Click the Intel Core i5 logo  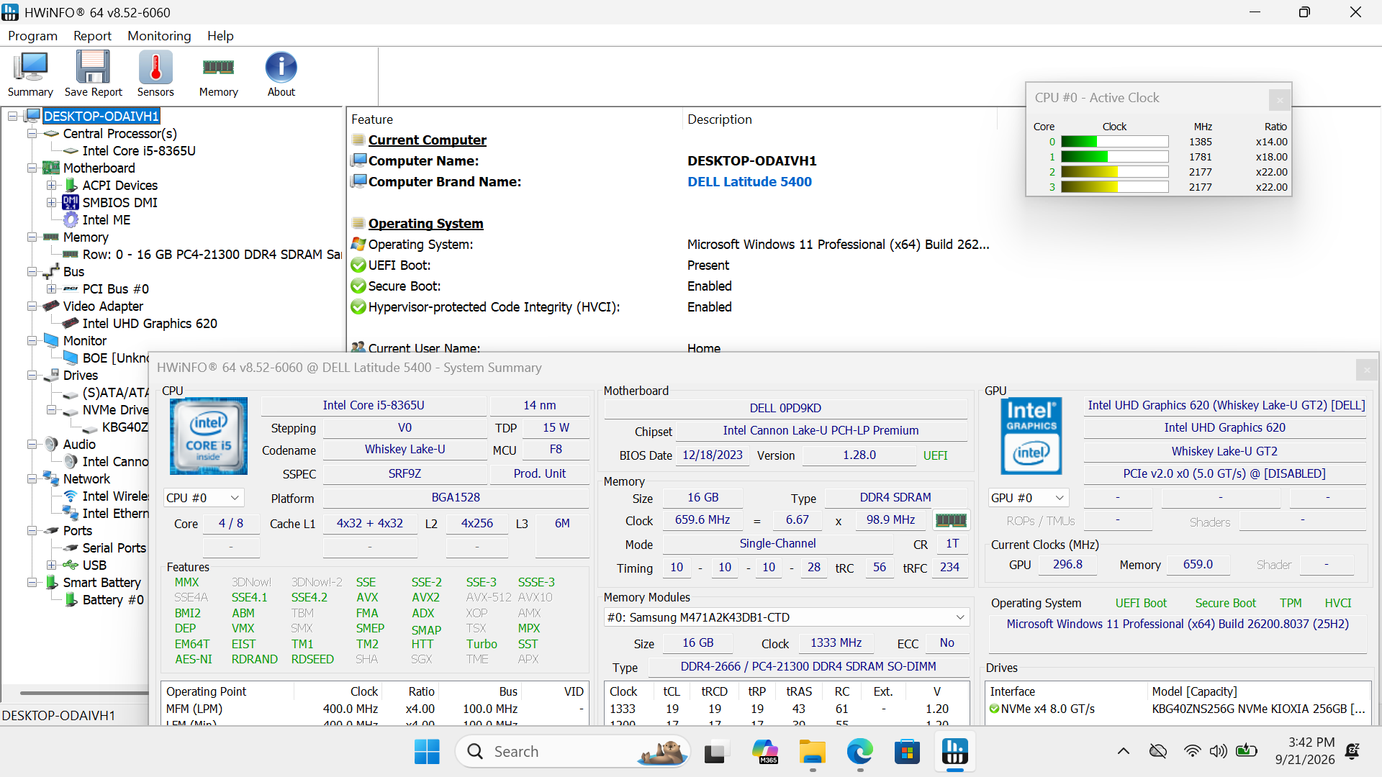pos(209,436)
